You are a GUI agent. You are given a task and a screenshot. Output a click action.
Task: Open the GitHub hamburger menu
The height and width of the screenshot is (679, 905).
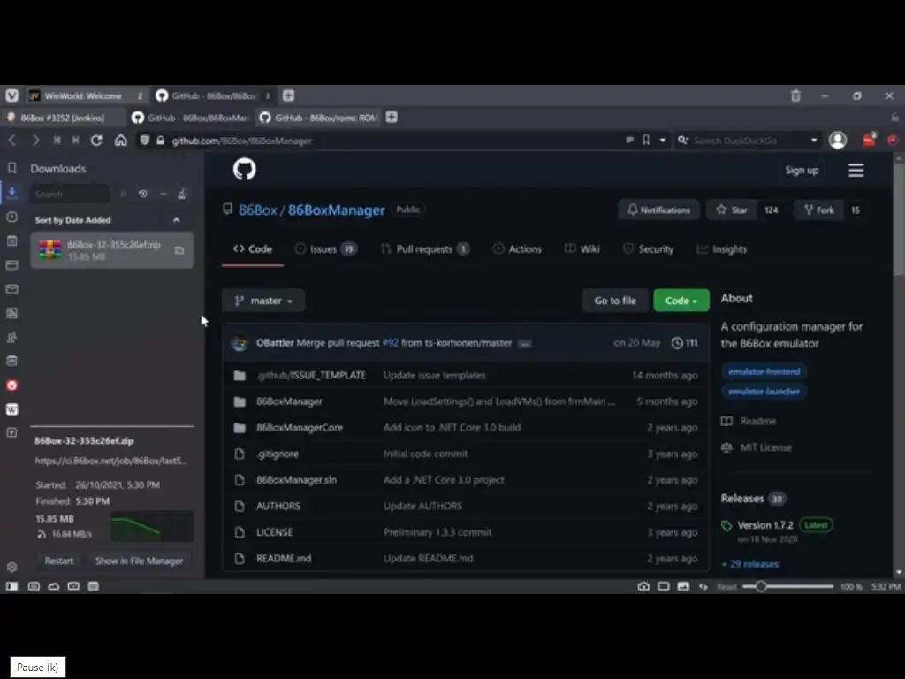pos(856,170)
